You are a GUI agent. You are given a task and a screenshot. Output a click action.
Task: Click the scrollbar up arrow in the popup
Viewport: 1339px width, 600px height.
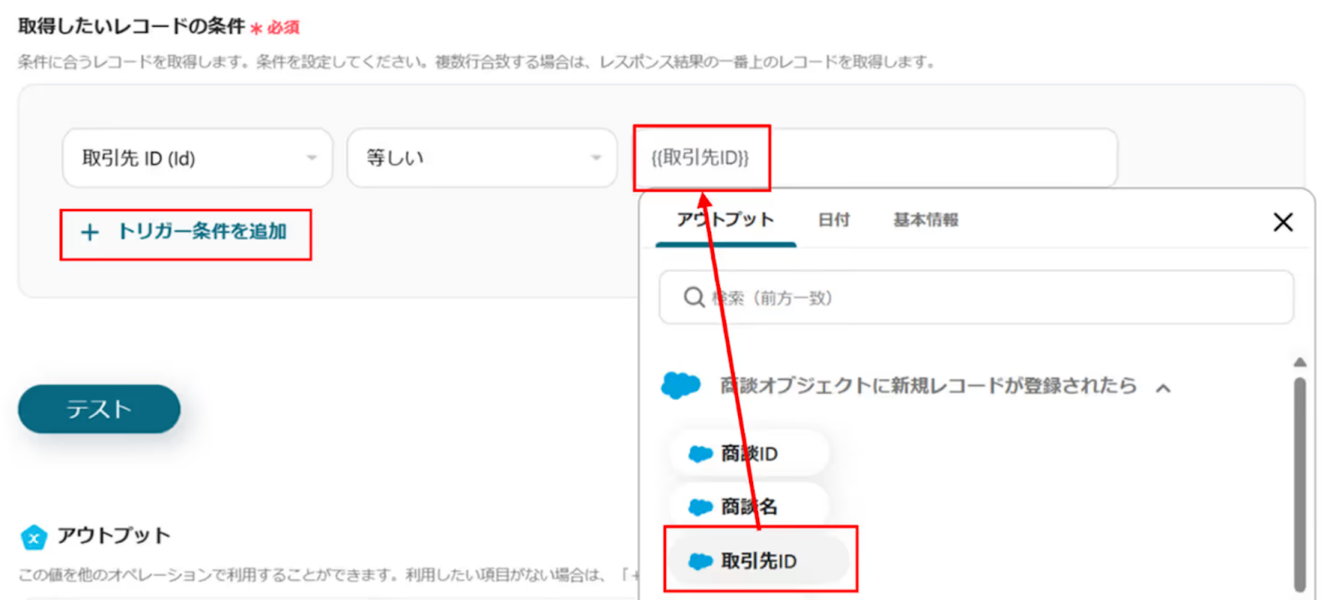pos(1300,362)
